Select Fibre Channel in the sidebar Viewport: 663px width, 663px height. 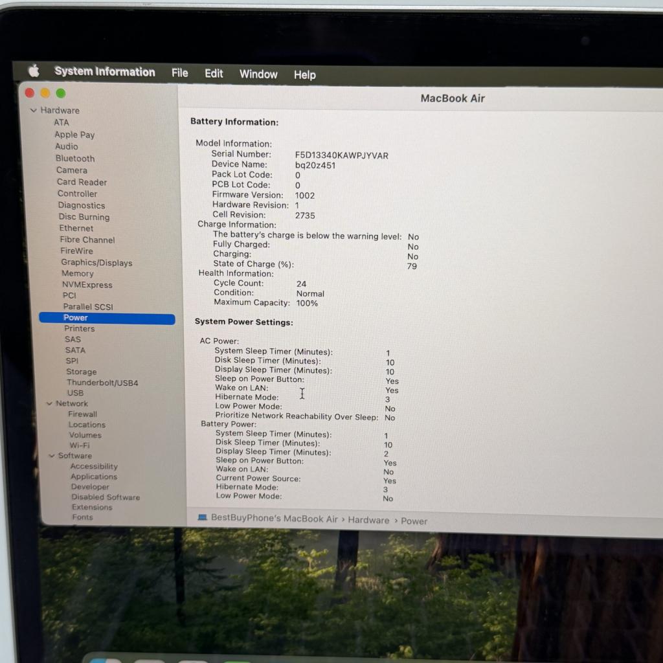pos(87,240)
